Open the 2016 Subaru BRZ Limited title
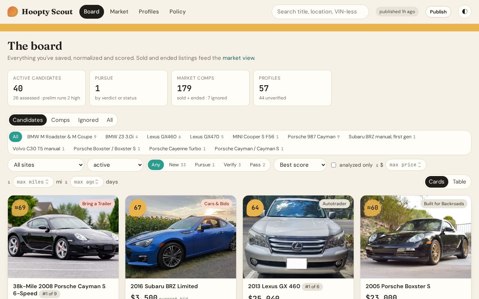This screenshot has width=479, height=299. coord(164,286)
